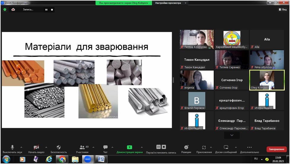Open Реакции reactions menu
The image size is (290, 164).
coord(186,149)
